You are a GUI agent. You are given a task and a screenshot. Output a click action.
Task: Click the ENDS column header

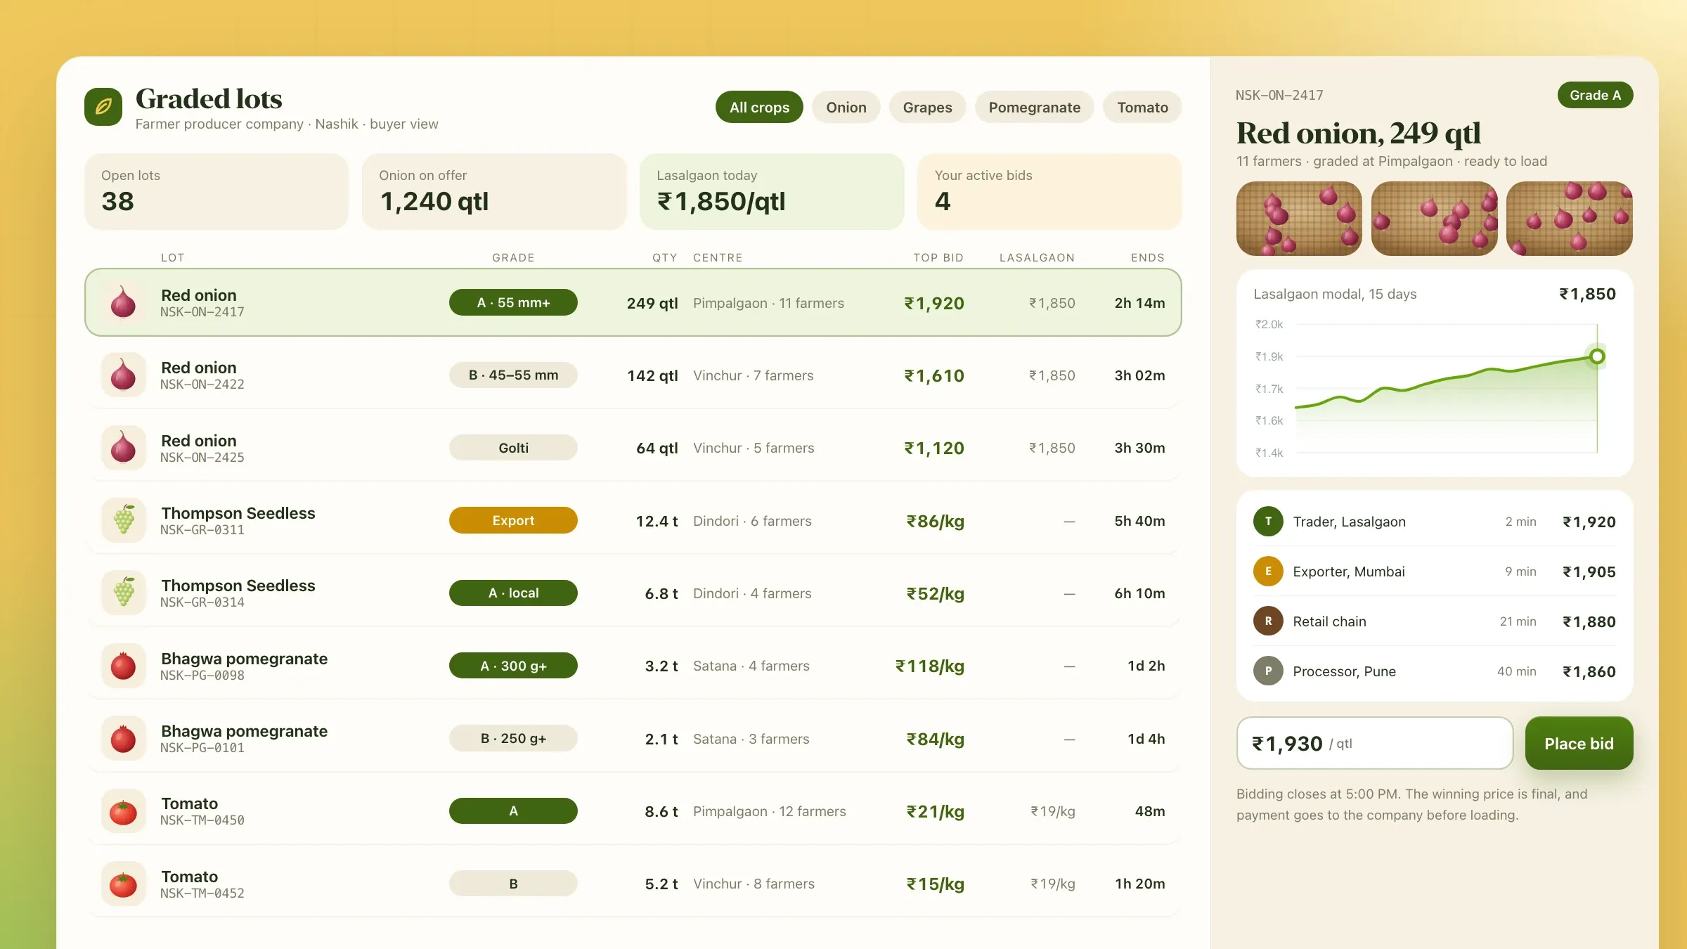pyautogui.click(x=1148, y=257)
